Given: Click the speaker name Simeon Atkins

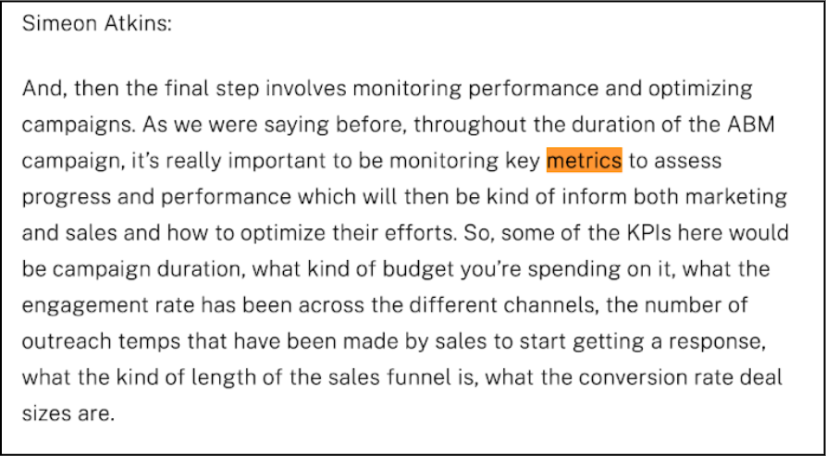Looking at the screenshot, I should 96,25.
